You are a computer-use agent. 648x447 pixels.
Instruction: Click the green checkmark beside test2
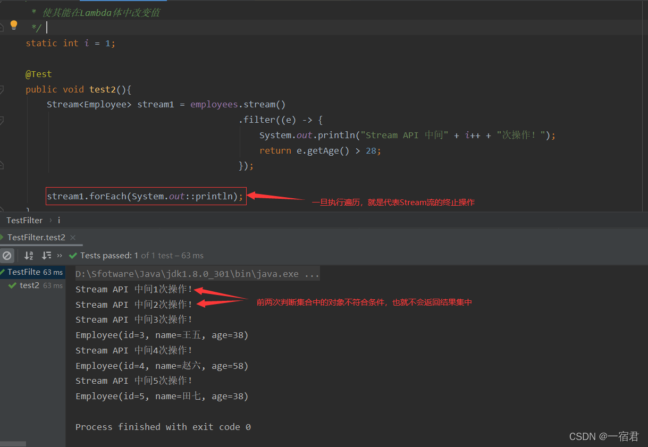pos(13,285)
